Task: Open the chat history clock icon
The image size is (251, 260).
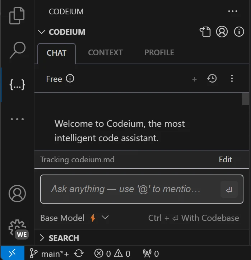Action: click(212, 79)
